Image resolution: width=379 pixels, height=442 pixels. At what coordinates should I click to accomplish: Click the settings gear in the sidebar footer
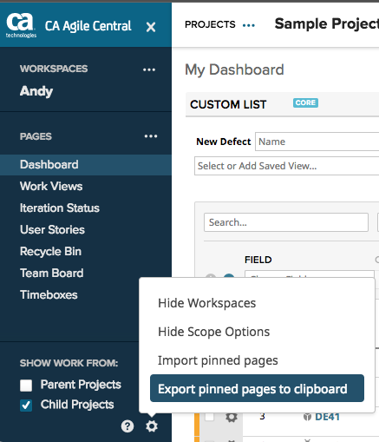point(152,426)
